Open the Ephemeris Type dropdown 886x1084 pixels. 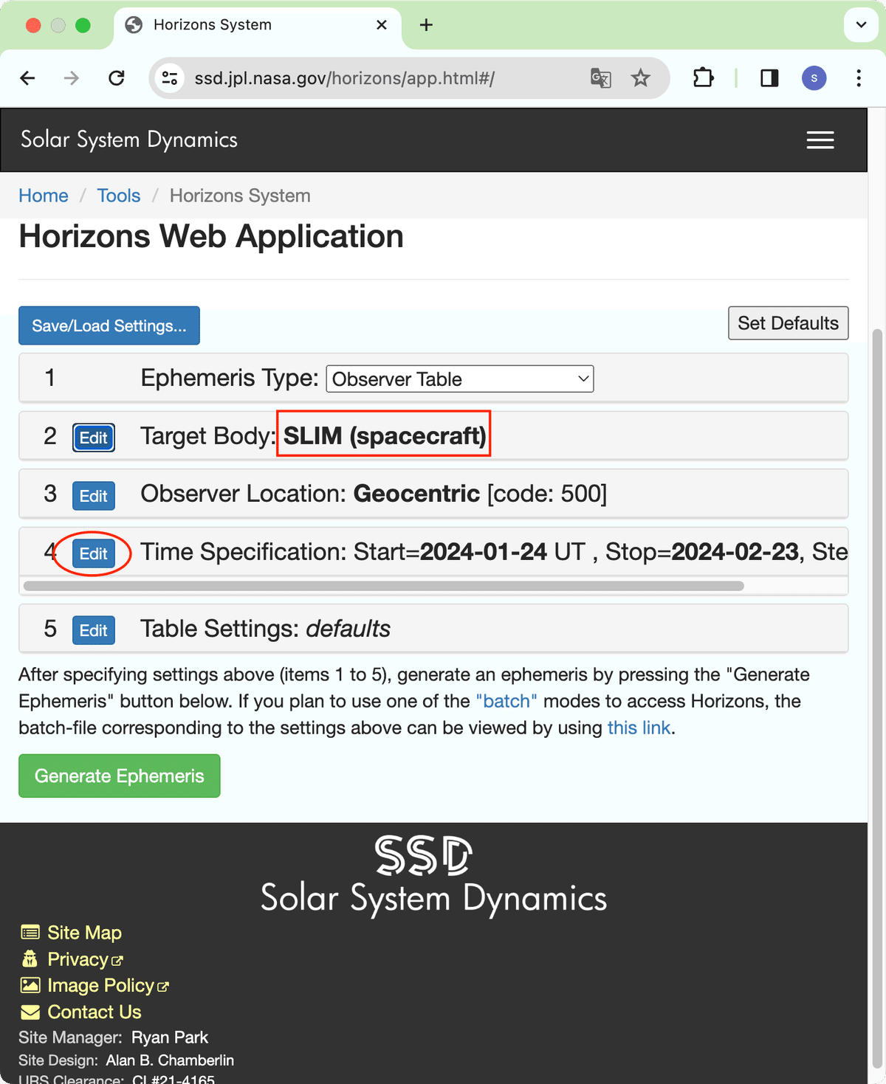coord(460,379)
